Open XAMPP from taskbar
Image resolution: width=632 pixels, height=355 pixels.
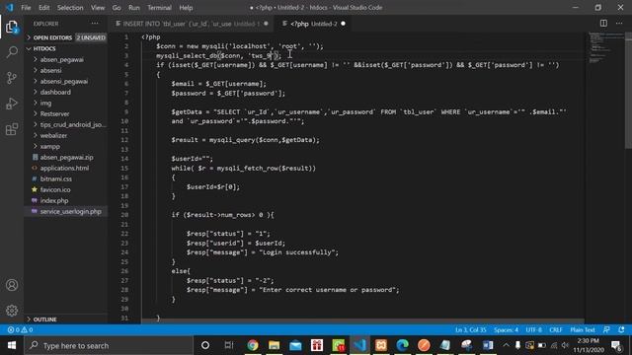click(x=381, y=345)
